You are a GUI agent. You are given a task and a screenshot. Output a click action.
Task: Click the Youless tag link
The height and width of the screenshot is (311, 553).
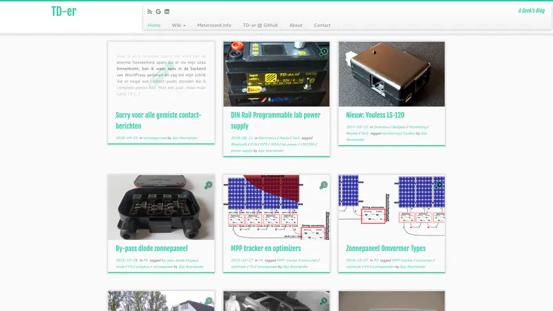409,133
